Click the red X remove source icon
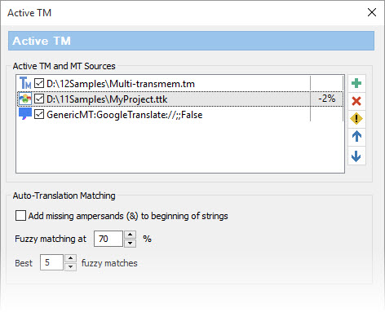 coord(356,101)
